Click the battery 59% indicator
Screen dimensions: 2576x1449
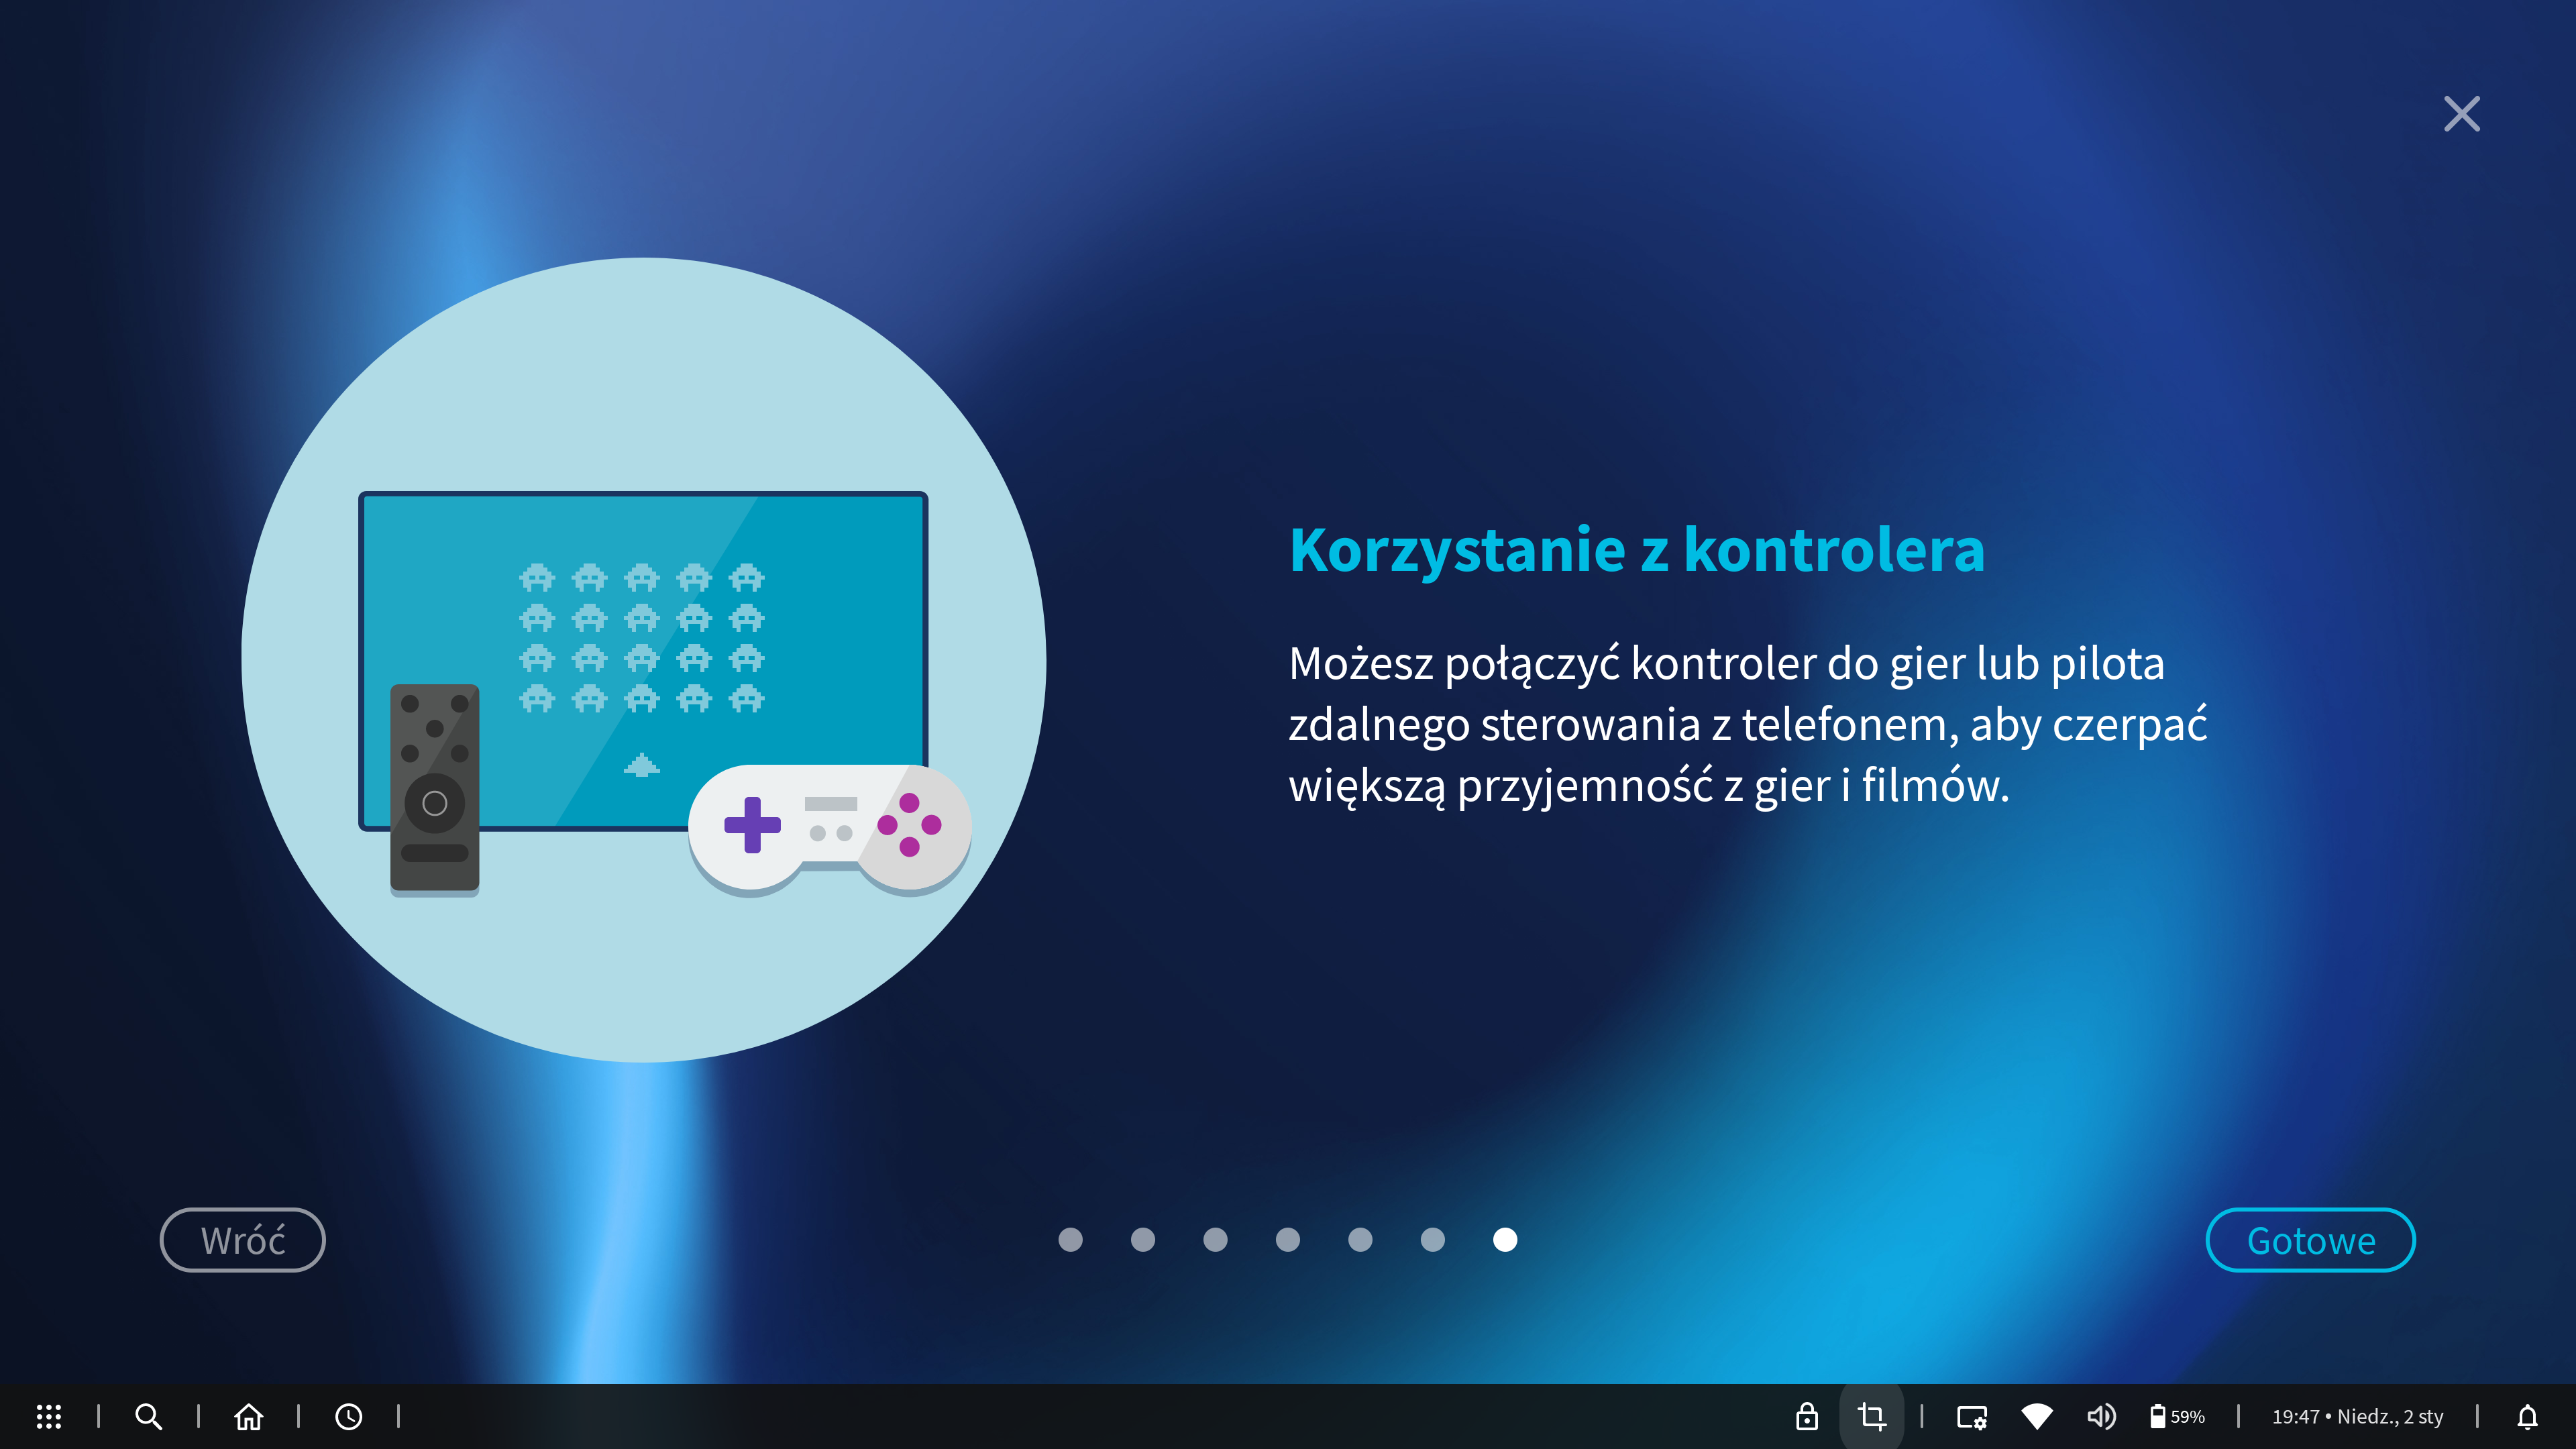[x=2177, y=1416]
